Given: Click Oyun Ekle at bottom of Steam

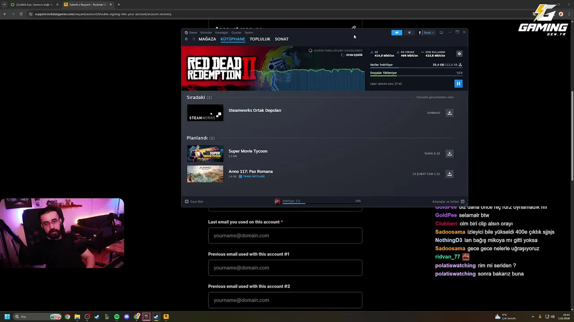Looking at the screenshot, I should 194,202.
